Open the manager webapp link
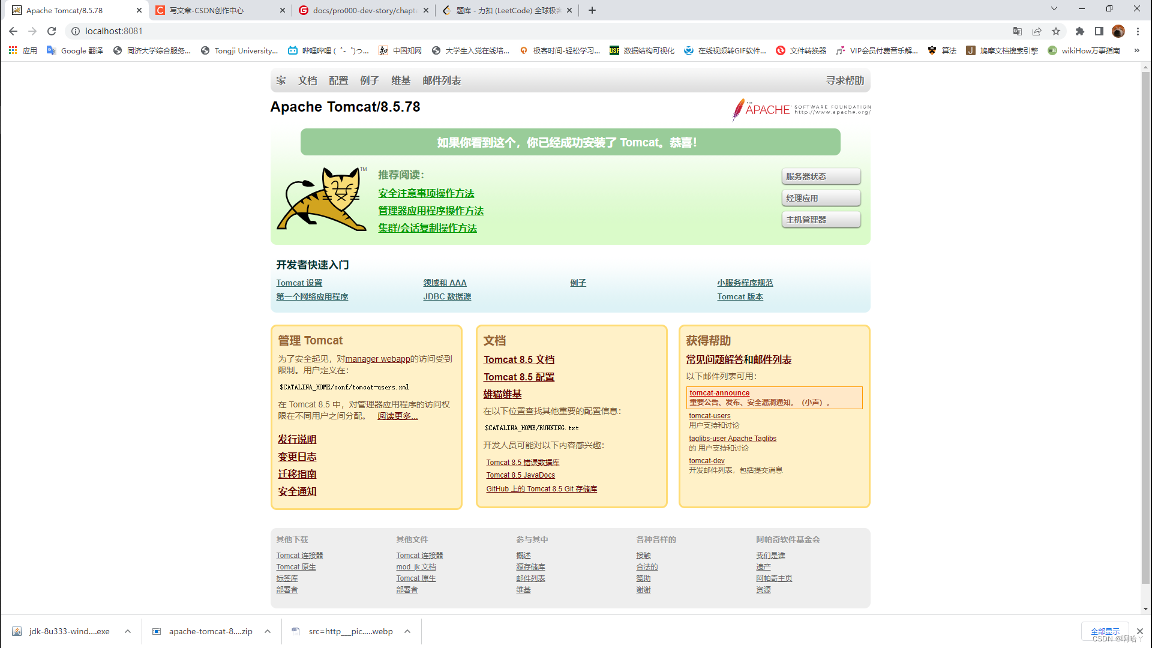Image resolution: width=1152 pixels, height=648 pixels. point(377,359)
